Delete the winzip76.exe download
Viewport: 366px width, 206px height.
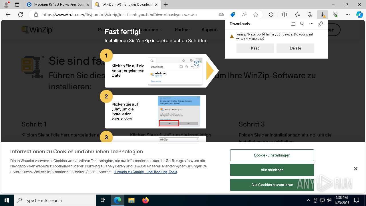pyautogui.click(x=295, y=48)
